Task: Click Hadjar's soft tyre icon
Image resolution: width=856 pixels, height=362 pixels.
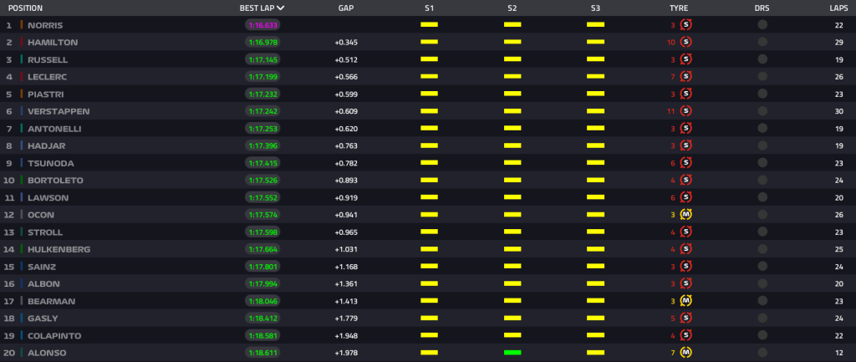Action: pos(686,145)
